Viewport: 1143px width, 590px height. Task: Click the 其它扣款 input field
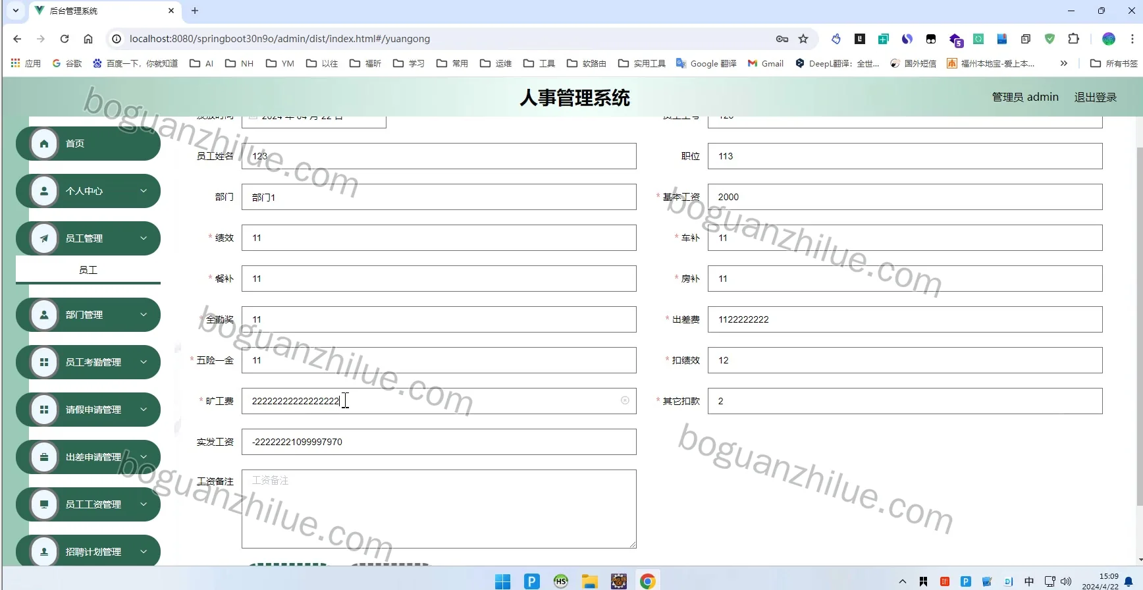(x=905, y=401)
